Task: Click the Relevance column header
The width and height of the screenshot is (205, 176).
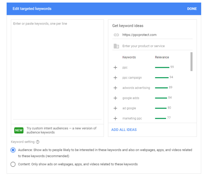Action: (162, 57)
